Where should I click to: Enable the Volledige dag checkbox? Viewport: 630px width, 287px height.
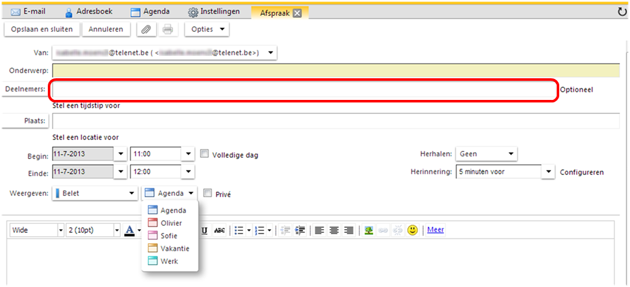tap(205, 153)
